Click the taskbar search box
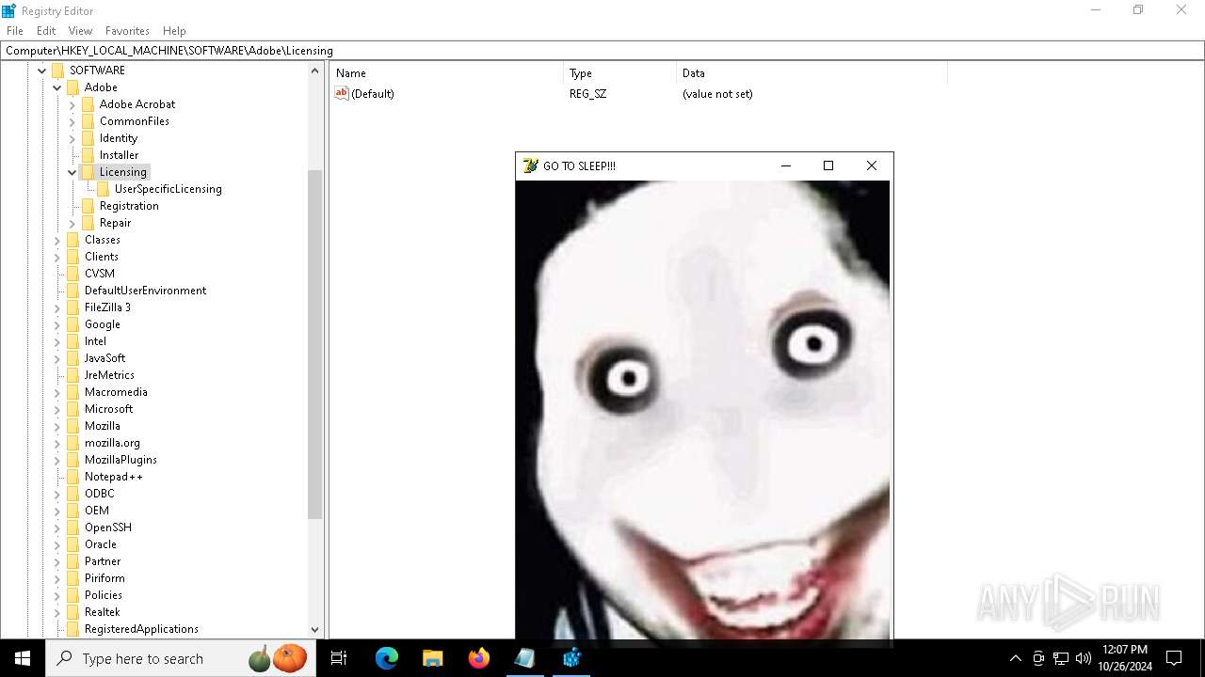Image resolution: width=1205 pixels, height=677 pixels. (180, 658)
